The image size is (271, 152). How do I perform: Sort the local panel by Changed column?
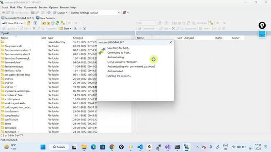(78, 38)
